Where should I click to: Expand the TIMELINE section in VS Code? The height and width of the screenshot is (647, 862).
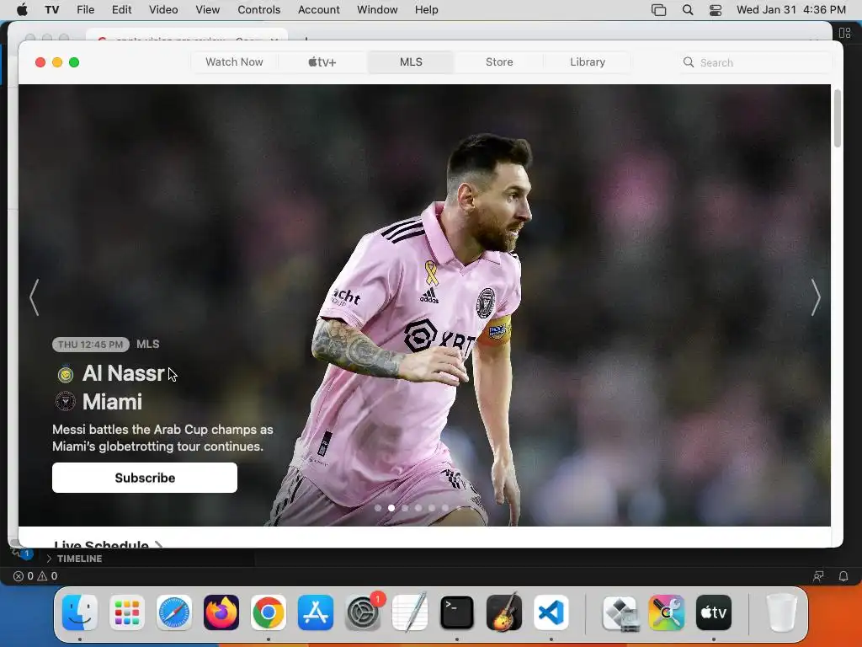pos(74,559)
